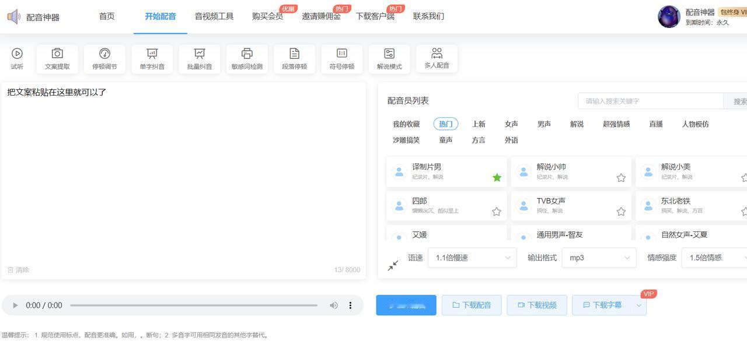Click the avatar of 译制片男 voice

[x=399, y=172]
